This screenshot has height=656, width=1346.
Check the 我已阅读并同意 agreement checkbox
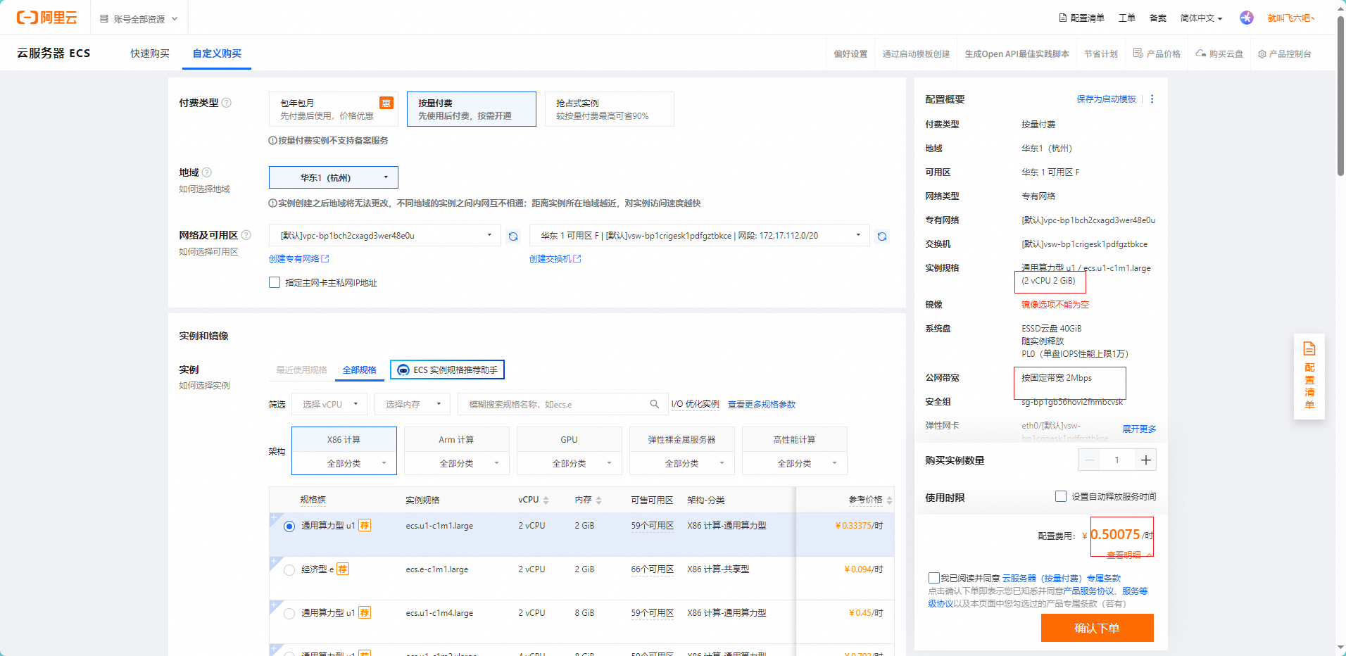tap(934, 578)
